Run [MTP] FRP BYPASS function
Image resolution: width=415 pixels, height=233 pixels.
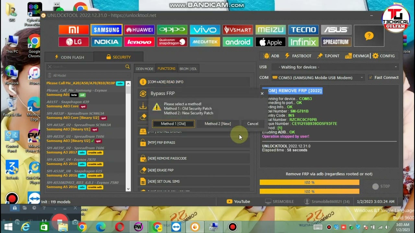click(x=194, y=142)
